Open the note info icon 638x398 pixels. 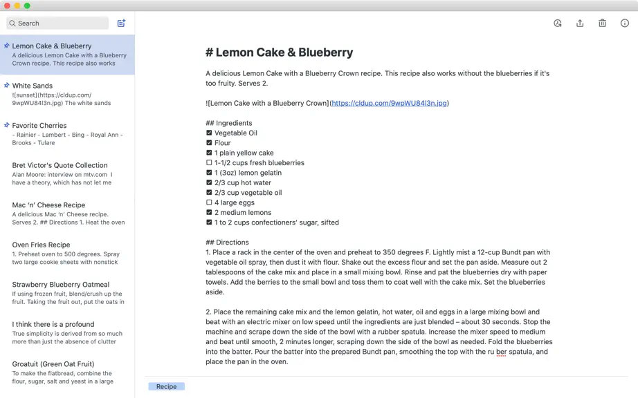[625, 23]
